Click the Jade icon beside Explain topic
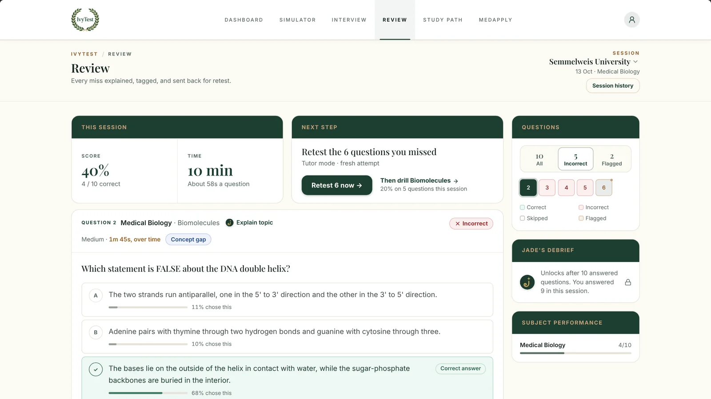The image size is (711, 399). tap(229, 223)
